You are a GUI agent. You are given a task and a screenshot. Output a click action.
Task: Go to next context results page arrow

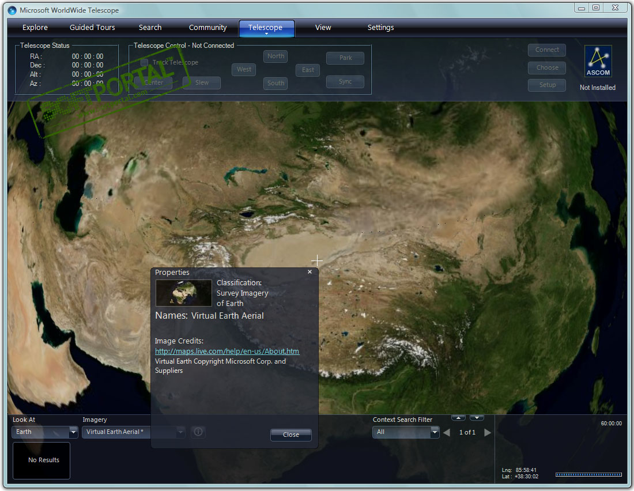pos(488,432)
